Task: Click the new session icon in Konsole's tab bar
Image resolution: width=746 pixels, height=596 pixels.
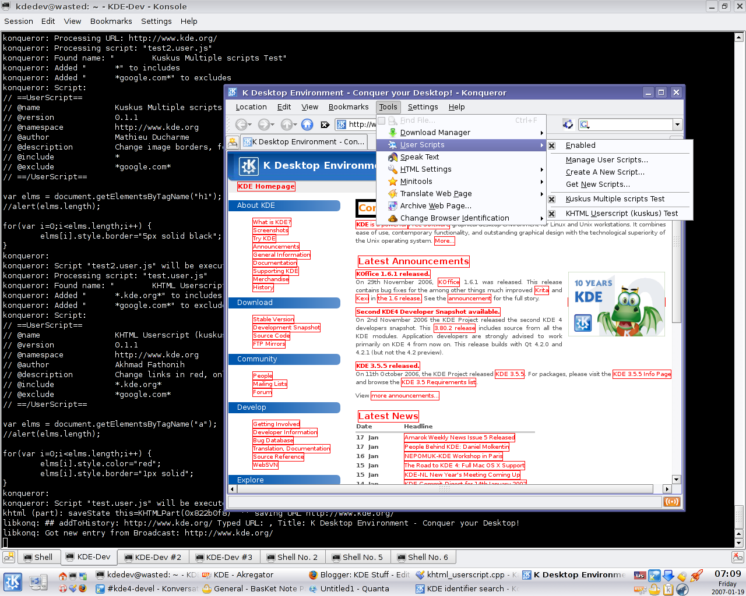Action: tap(9, 557)
